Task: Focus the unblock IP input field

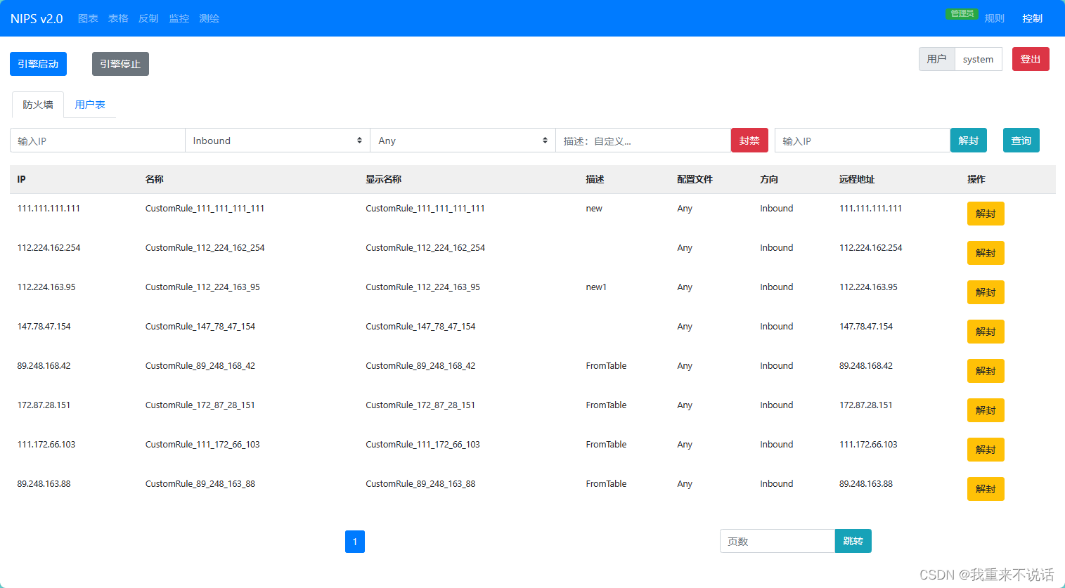Action: (863, 141)
